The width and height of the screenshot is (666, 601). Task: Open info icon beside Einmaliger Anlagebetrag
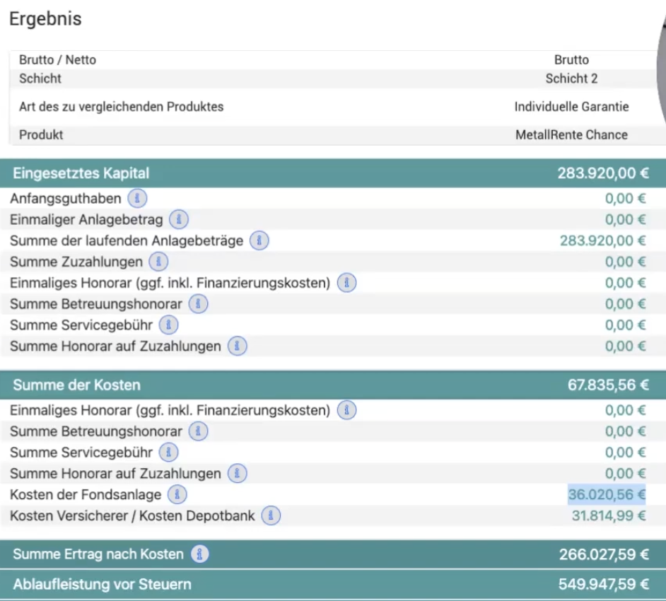pos(179,220)
